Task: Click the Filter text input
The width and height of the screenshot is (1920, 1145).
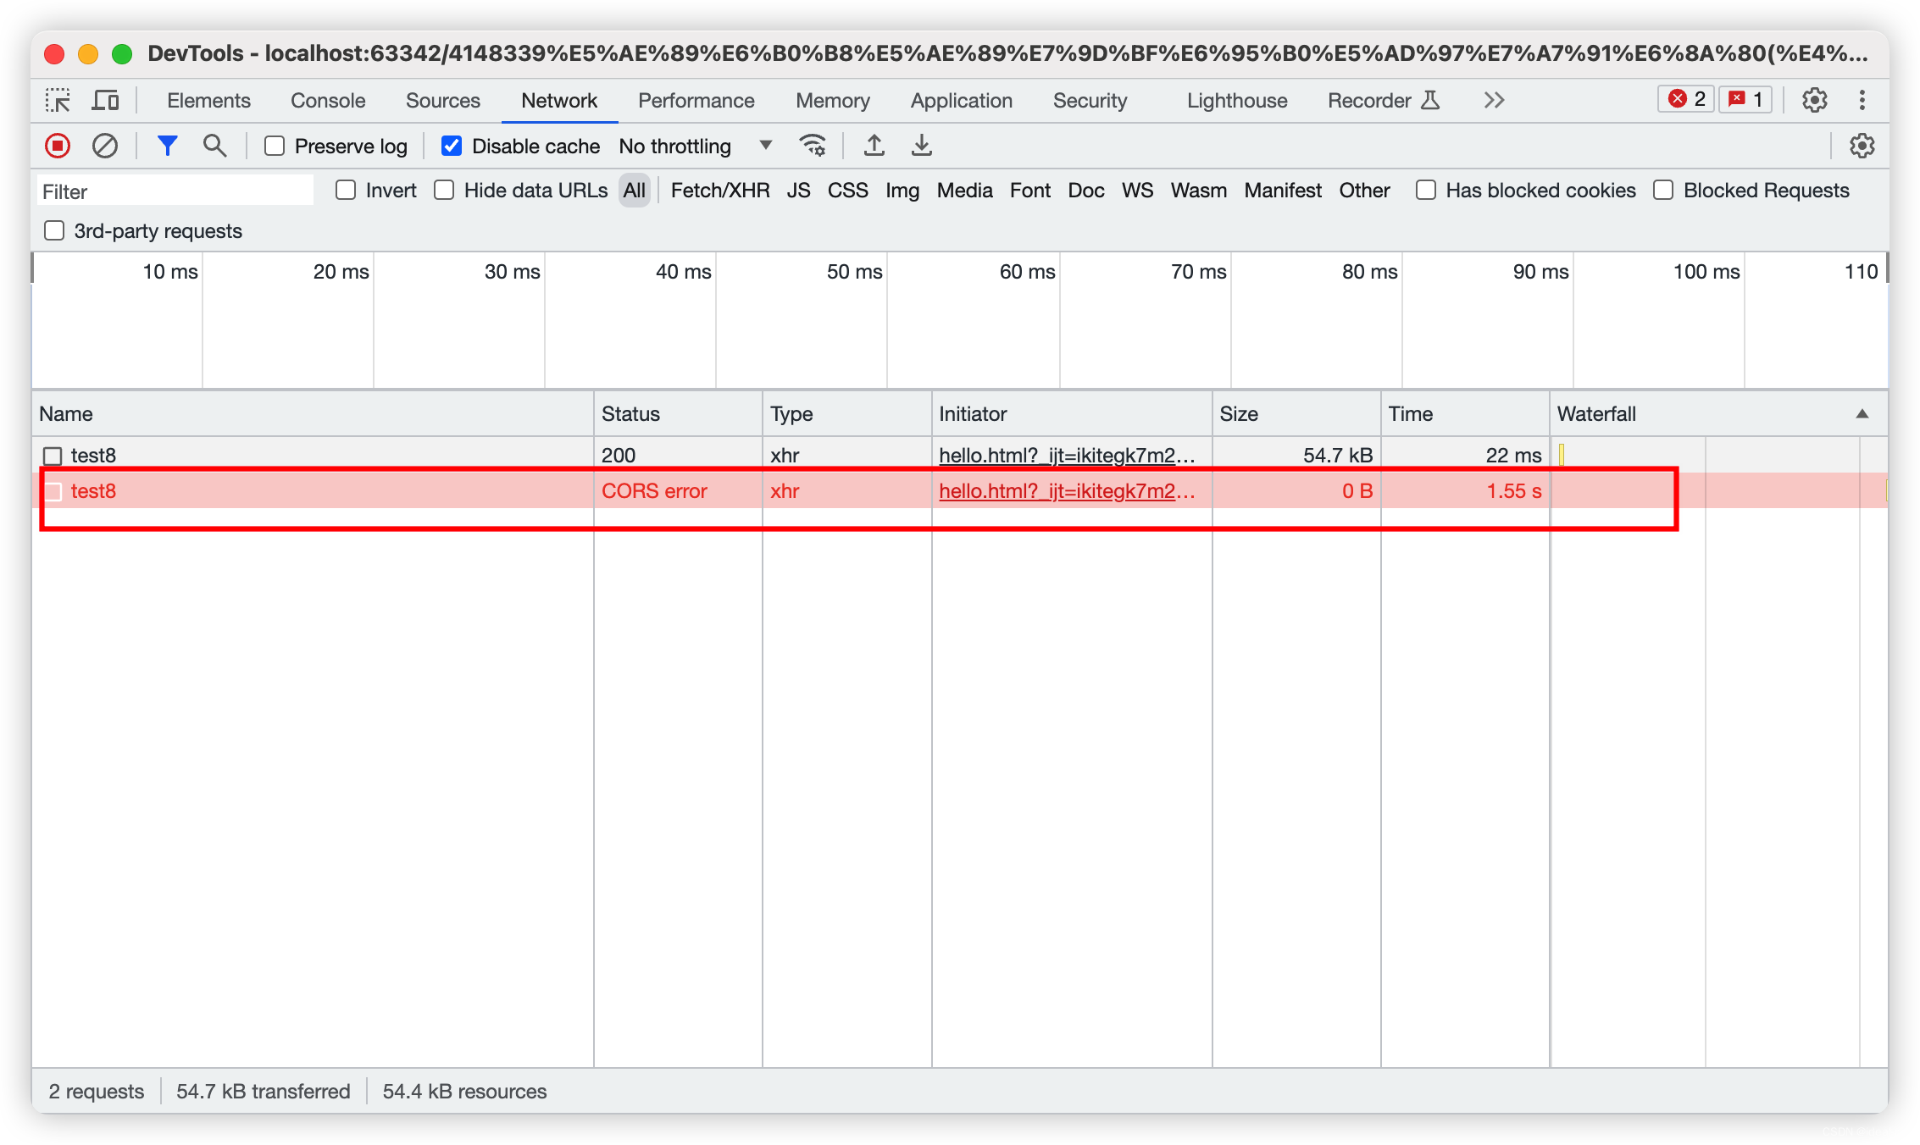Action: [175, 191]
